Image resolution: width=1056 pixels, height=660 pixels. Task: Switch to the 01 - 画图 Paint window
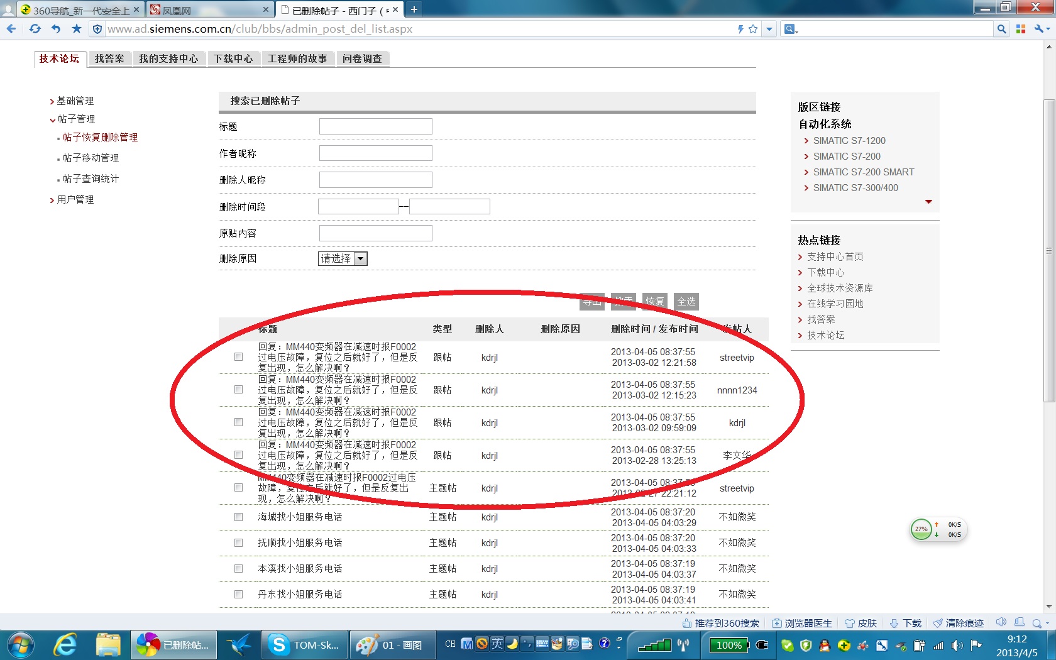392,645
